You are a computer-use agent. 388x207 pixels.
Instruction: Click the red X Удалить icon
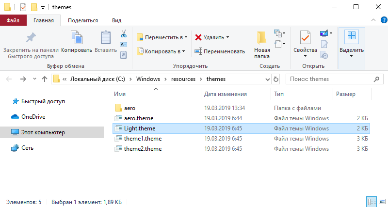pos(198,37)
